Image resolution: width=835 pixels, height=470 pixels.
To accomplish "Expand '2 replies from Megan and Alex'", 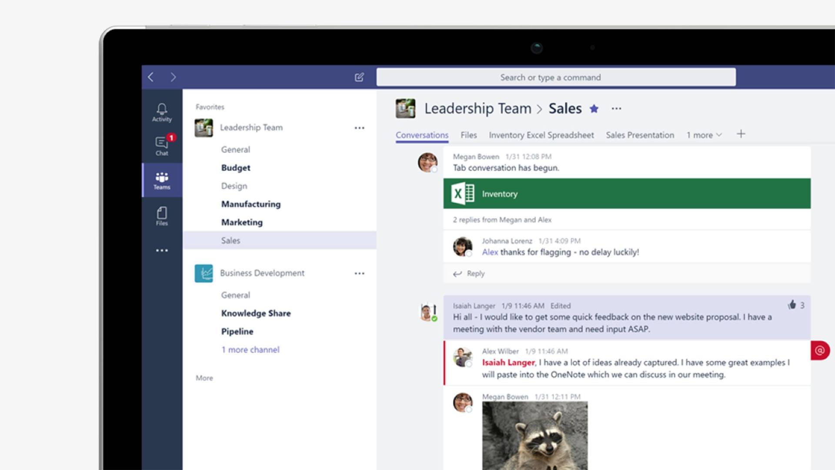I will [x=502, y=220].
